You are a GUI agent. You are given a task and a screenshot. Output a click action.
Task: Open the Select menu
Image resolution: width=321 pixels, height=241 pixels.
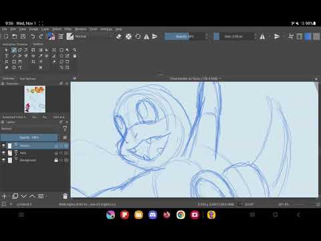click(57, 29)
